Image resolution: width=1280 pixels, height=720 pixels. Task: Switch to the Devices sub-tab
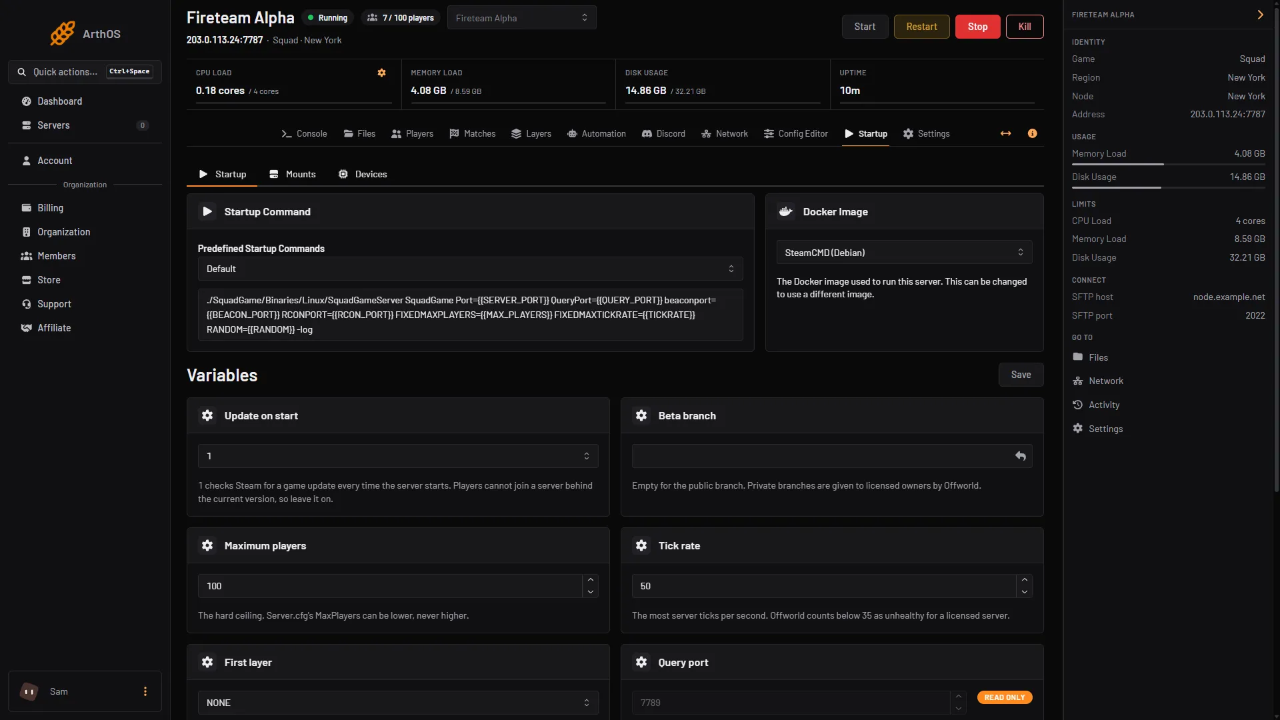363,174
